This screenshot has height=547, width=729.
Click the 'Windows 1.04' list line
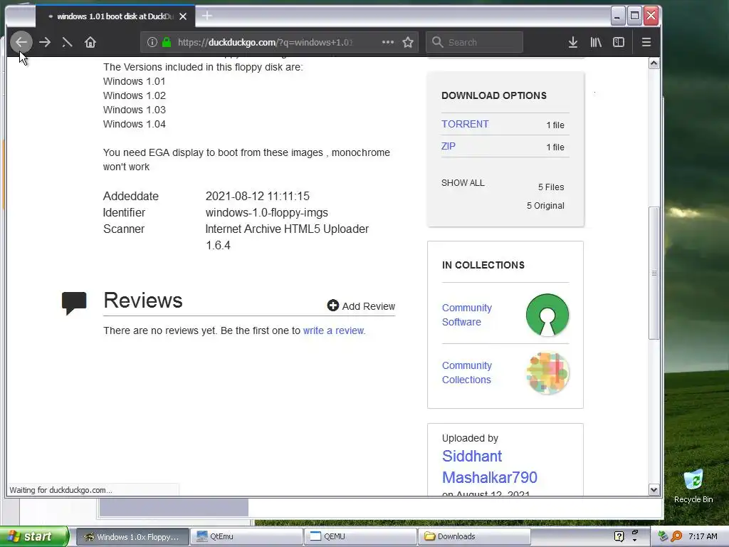(x=135, y=124)
